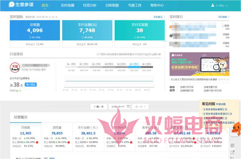Click the phone icon beside 94.74%
This screenshot has height=159, width=241.
click(135, 37)
